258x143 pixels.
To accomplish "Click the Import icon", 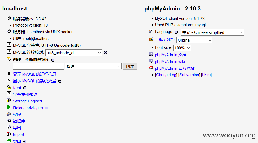I will coord(9,134).
